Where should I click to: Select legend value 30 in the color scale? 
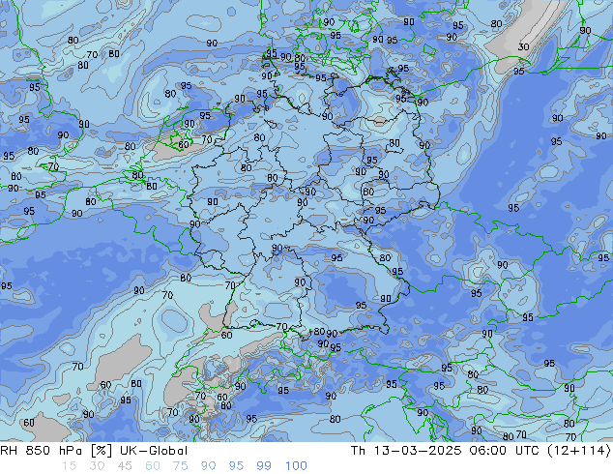(x=97, y=466)
